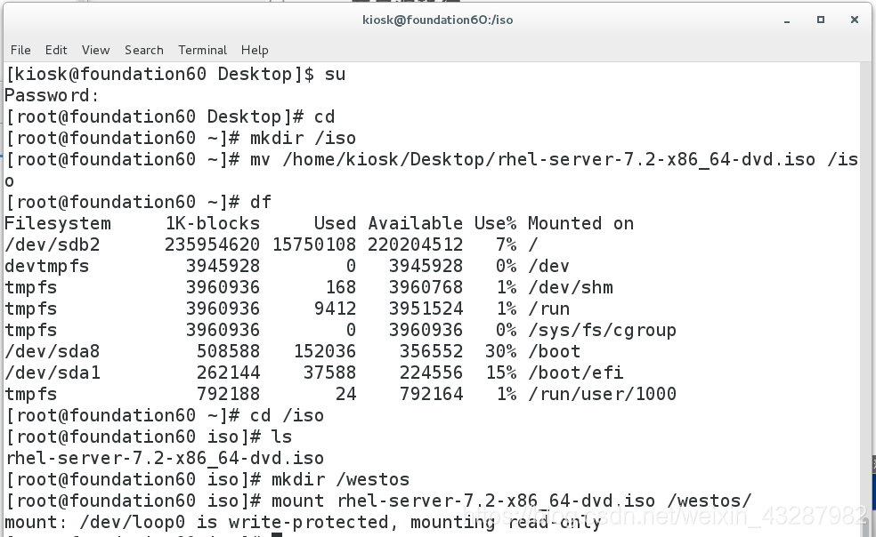
Task: Minimize the terminal window
Action: (x=787, y=20)
